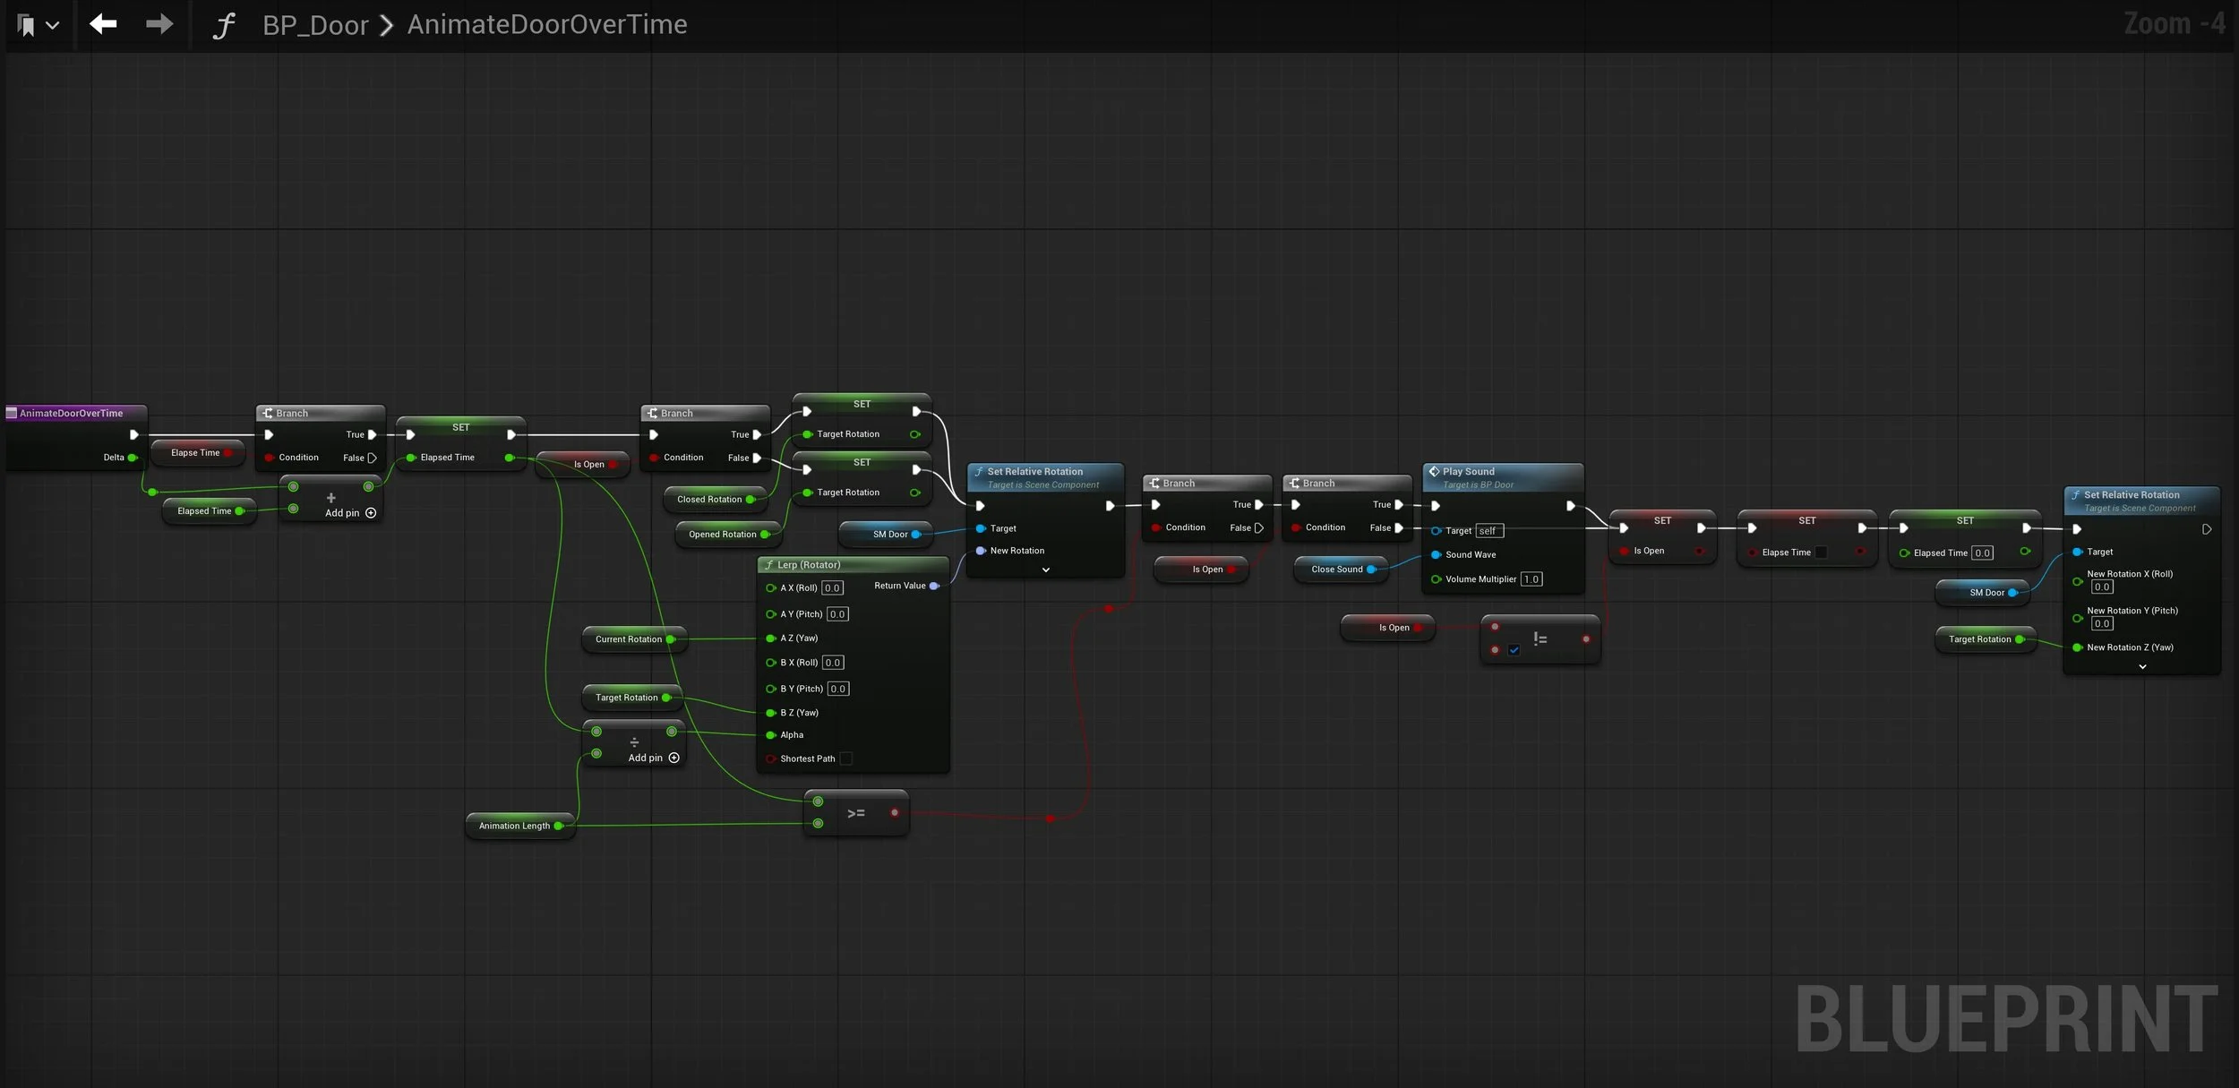This screenshot has height=1088, width=2239.
Task: Click the greater-or-equal node output pin
Action: 894,813
